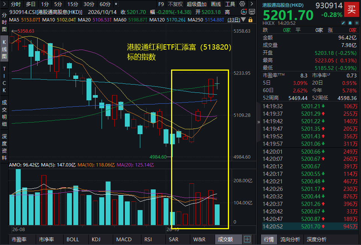The image size is (361, 245).
Task: Click the MA20 5106.53 value
Action: [102, 20]
